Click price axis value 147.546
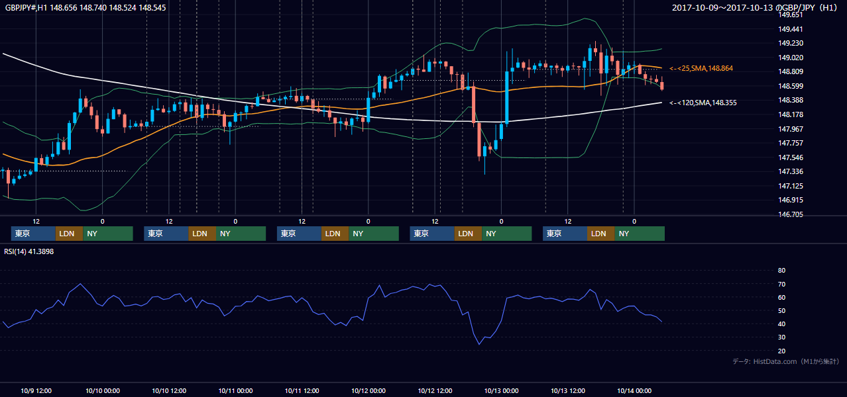Screen dimensions: 847x397 (791, 157)
